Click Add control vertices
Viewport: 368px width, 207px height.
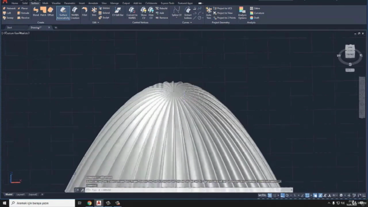point(160,13)
